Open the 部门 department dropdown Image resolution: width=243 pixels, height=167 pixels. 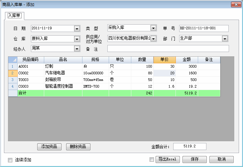coord(225,39)
